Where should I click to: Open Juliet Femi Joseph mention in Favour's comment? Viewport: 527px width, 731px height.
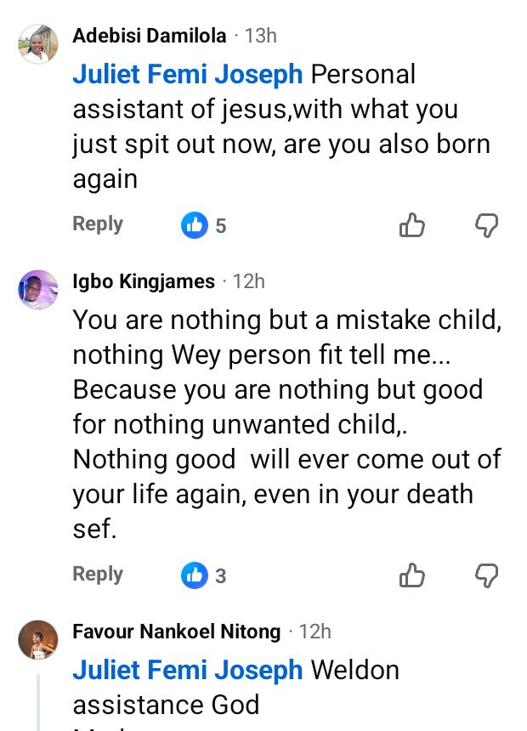pos(188,670)
